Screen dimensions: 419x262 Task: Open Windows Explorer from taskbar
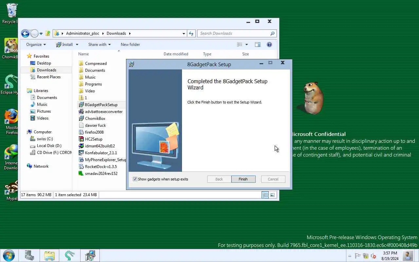[x=49, y=255]
